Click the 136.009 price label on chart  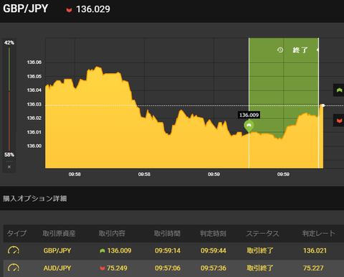tap(249, 115)
